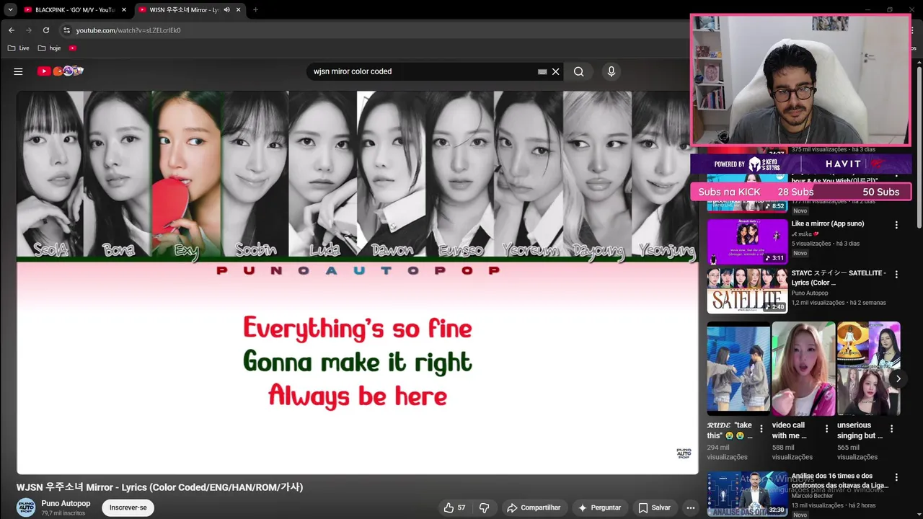Open Análise dos 16 times video thumbnail

click(x=747, y=494)
